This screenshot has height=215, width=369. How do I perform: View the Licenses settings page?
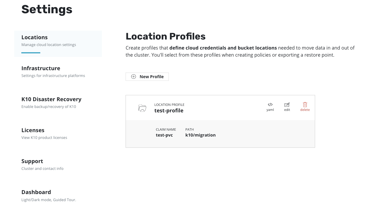tap(33, 130)
